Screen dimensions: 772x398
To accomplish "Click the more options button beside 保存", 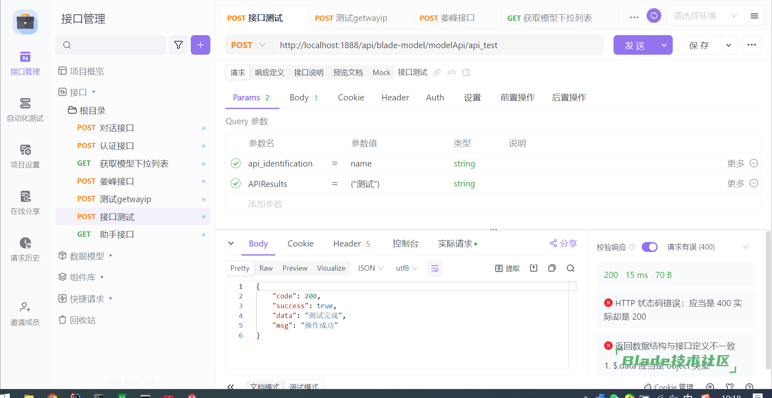I will tap(752, 45).
